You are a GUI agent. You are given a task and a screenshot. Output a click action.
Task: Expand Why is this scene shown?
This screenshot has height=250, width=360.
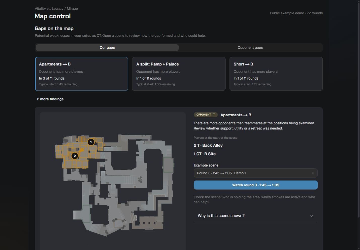coord(256,216)
